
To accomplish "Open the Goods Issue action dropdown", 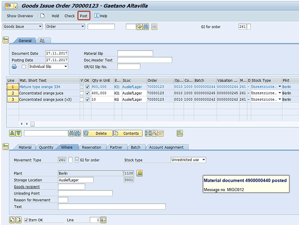I will pos(40,27).
